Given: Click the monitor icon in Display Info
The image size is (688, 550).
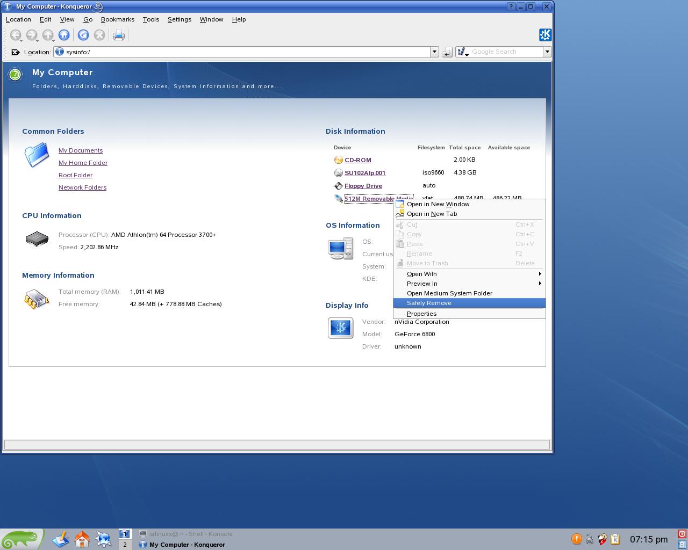Looking at the screenshot, I should click(x=341, y=328).
